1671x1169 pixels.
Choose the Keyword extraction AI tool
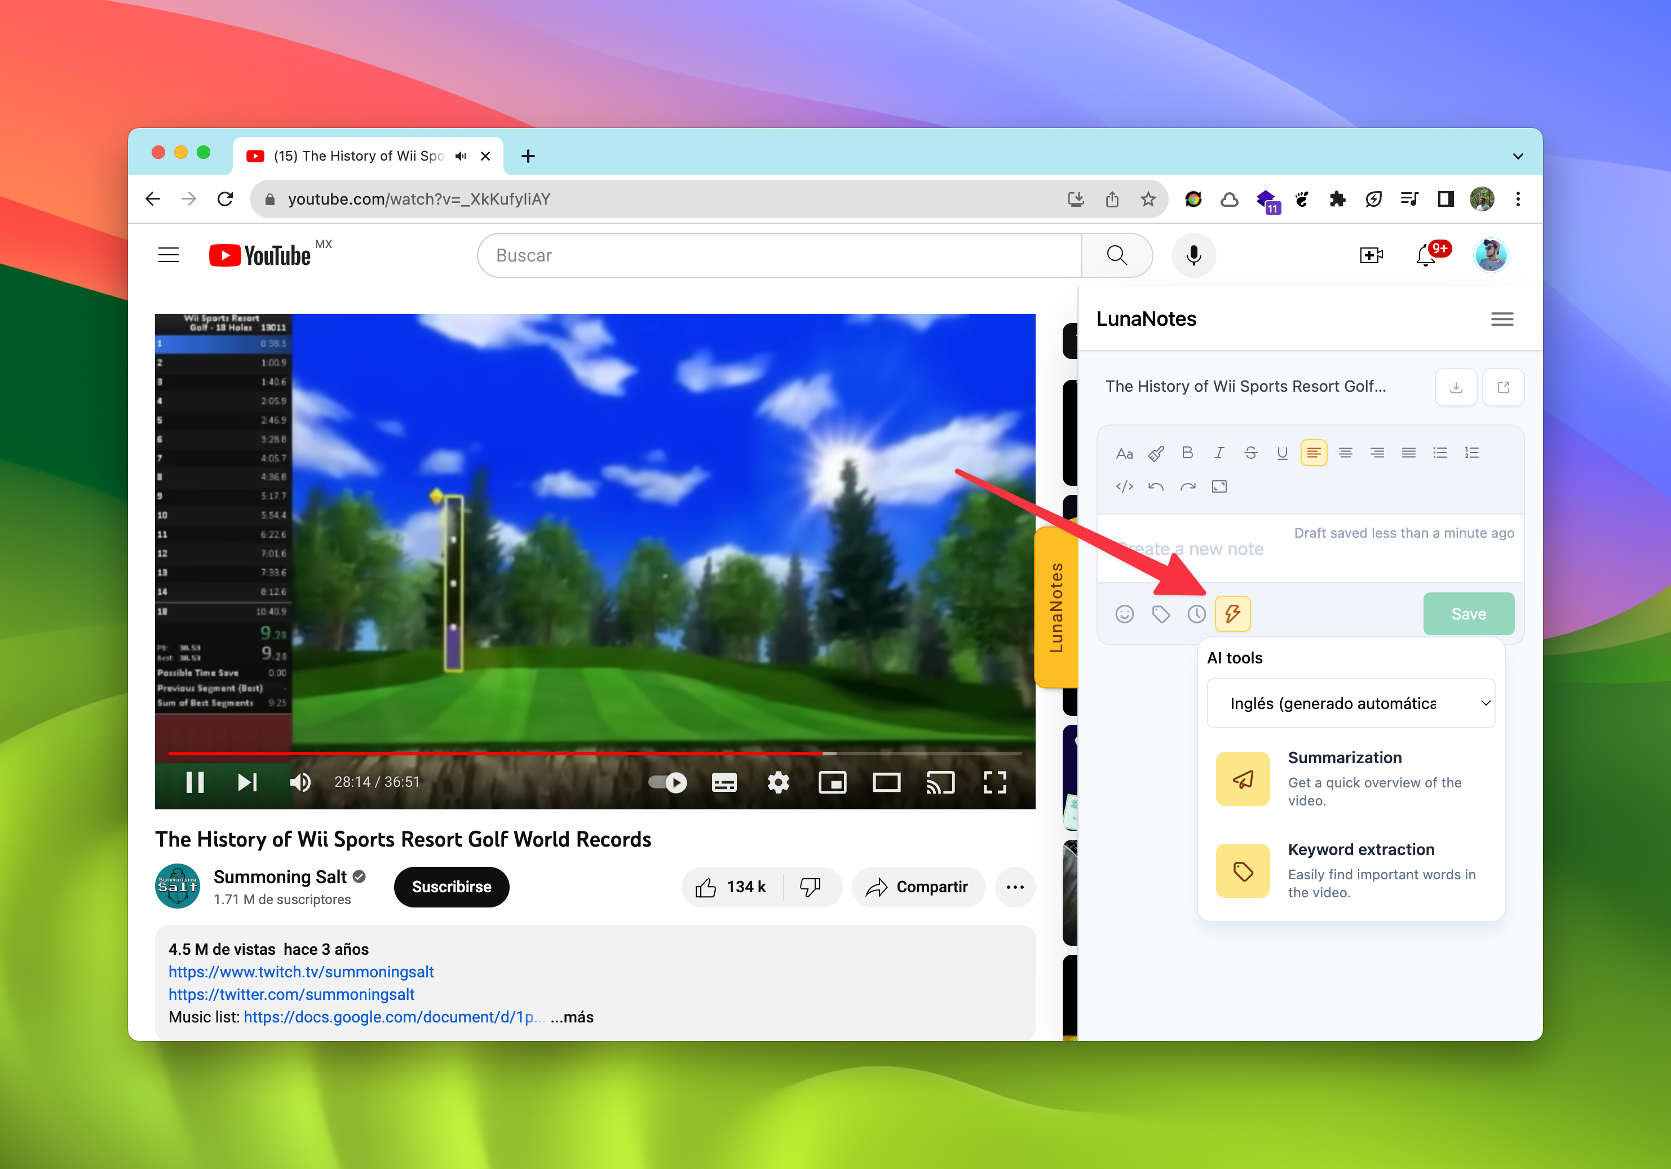pos(1350,870)
